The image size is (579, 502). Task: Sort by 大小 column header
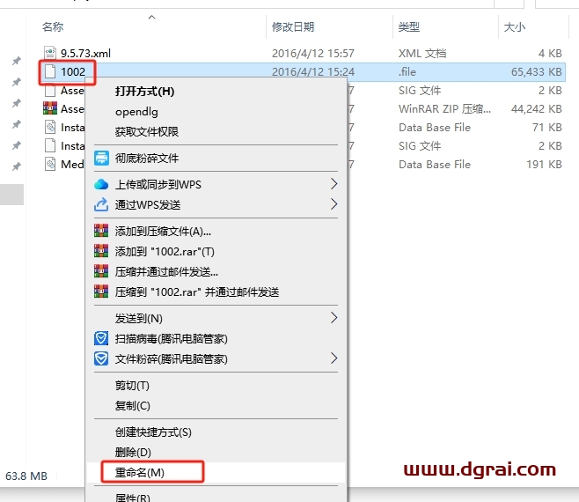point(515,26)
